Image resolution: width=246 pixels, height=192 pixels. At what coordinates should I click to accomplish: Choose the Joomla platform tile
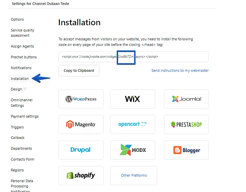coord(186,99)
